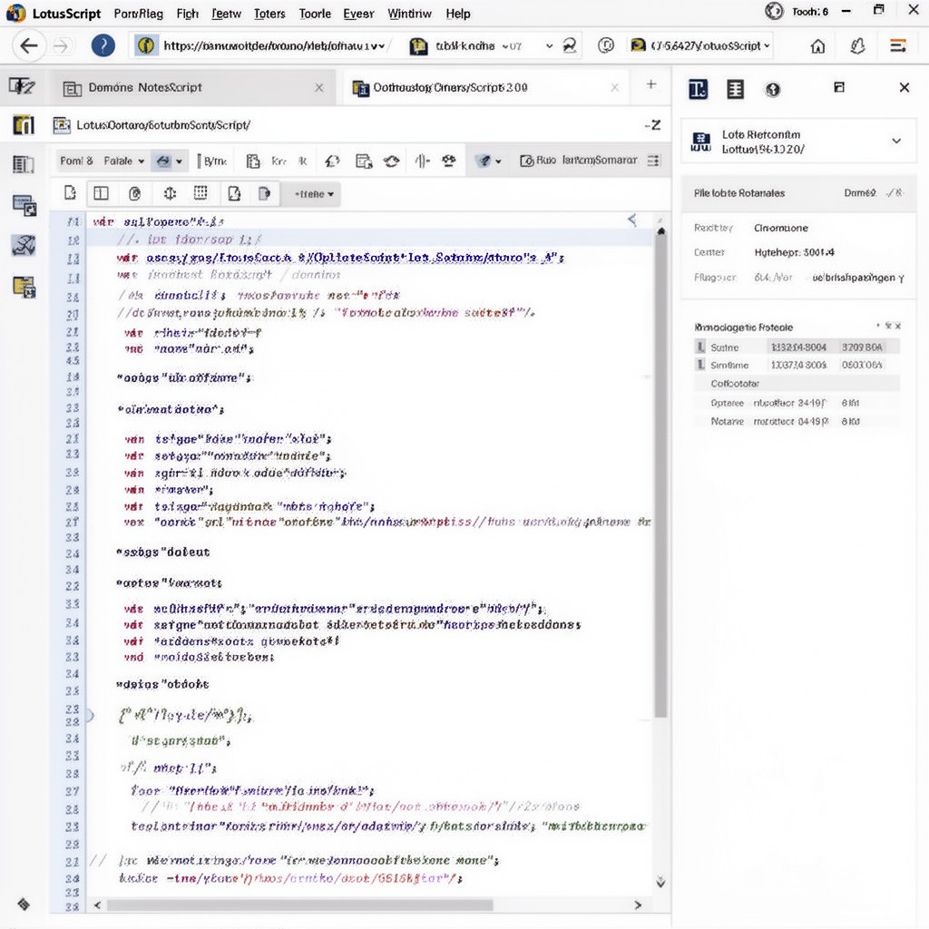Click the Bm button in the editor toolbar
Viewport: 929px width, 929px height.
pyautogui.click(x=212, y=161)
